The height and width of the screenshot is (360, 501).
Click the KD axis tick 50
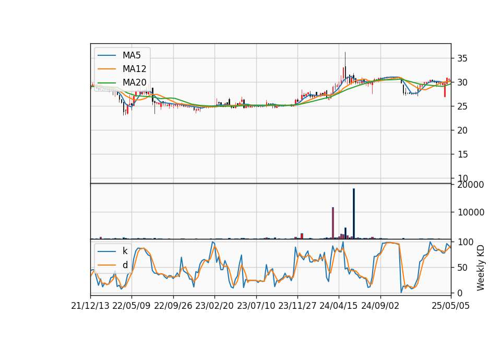pos(462,268)
